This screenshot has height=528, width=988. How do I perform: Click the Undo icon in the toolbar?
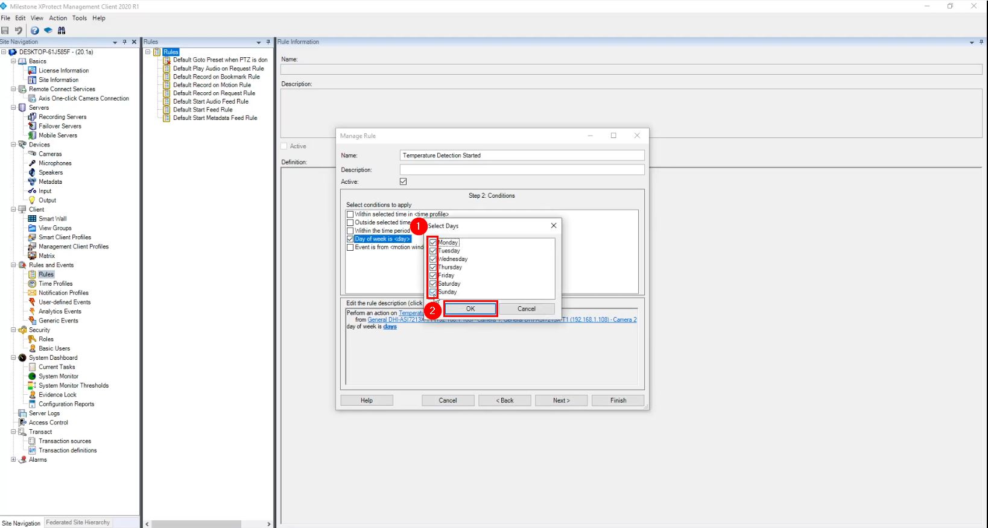[19, 30]
